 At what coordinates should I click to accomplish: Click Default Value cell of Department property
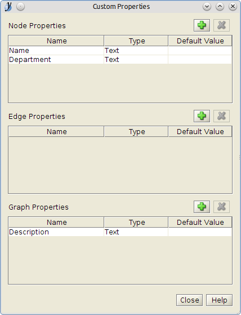point(200,60)
